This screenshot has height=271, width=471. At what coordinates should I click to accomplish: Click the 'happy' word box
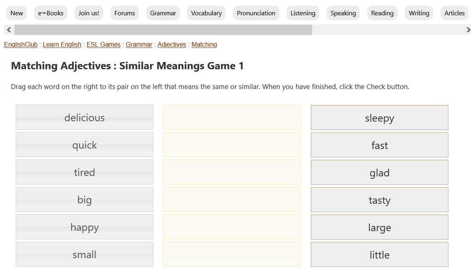pos(84,227)
